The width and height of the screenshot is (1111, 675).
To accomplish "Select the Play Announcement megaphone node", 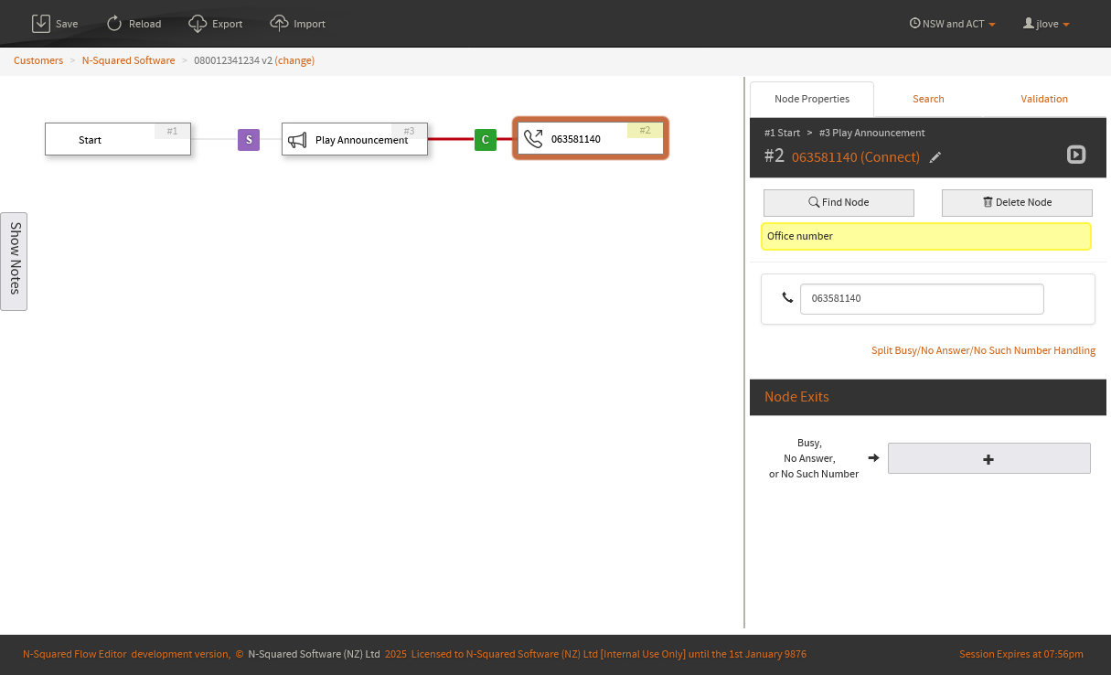I will pyautogui.click(x=354, y=140).
